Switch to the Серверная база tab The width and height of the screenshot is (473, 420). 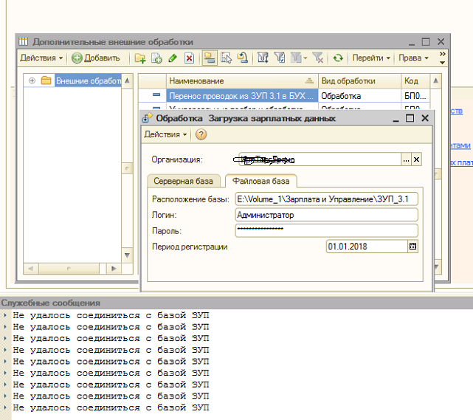(184, 181)
